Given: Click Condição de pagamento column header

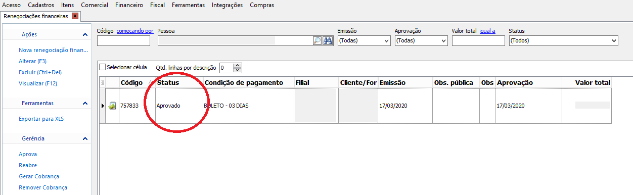Looking at the screenshot, I should click(248, 82).
